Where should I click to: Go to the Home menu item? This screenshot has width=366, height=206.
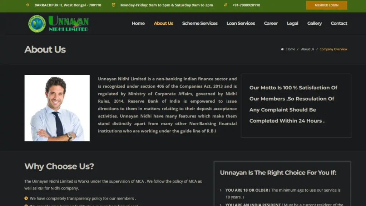(138, 23)
